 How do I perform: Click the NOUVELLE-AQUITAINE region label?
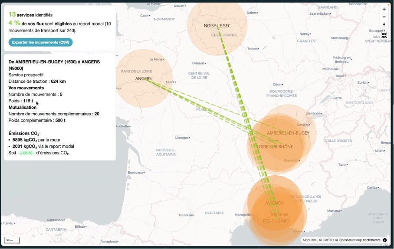point(166,152)
